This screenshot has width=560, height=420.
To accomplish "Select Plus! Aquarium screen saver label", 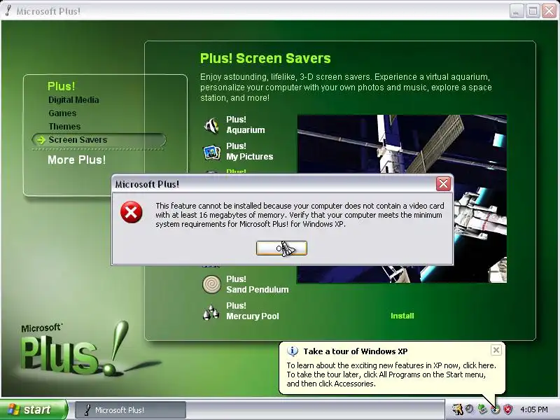I will click(x=246, y=125).
